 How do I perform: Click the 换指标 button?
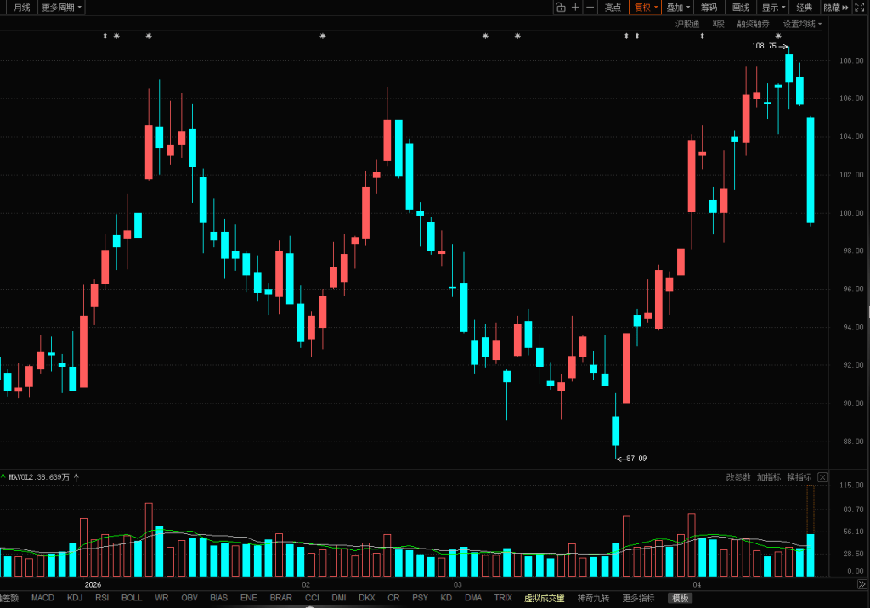click(799, 477)
